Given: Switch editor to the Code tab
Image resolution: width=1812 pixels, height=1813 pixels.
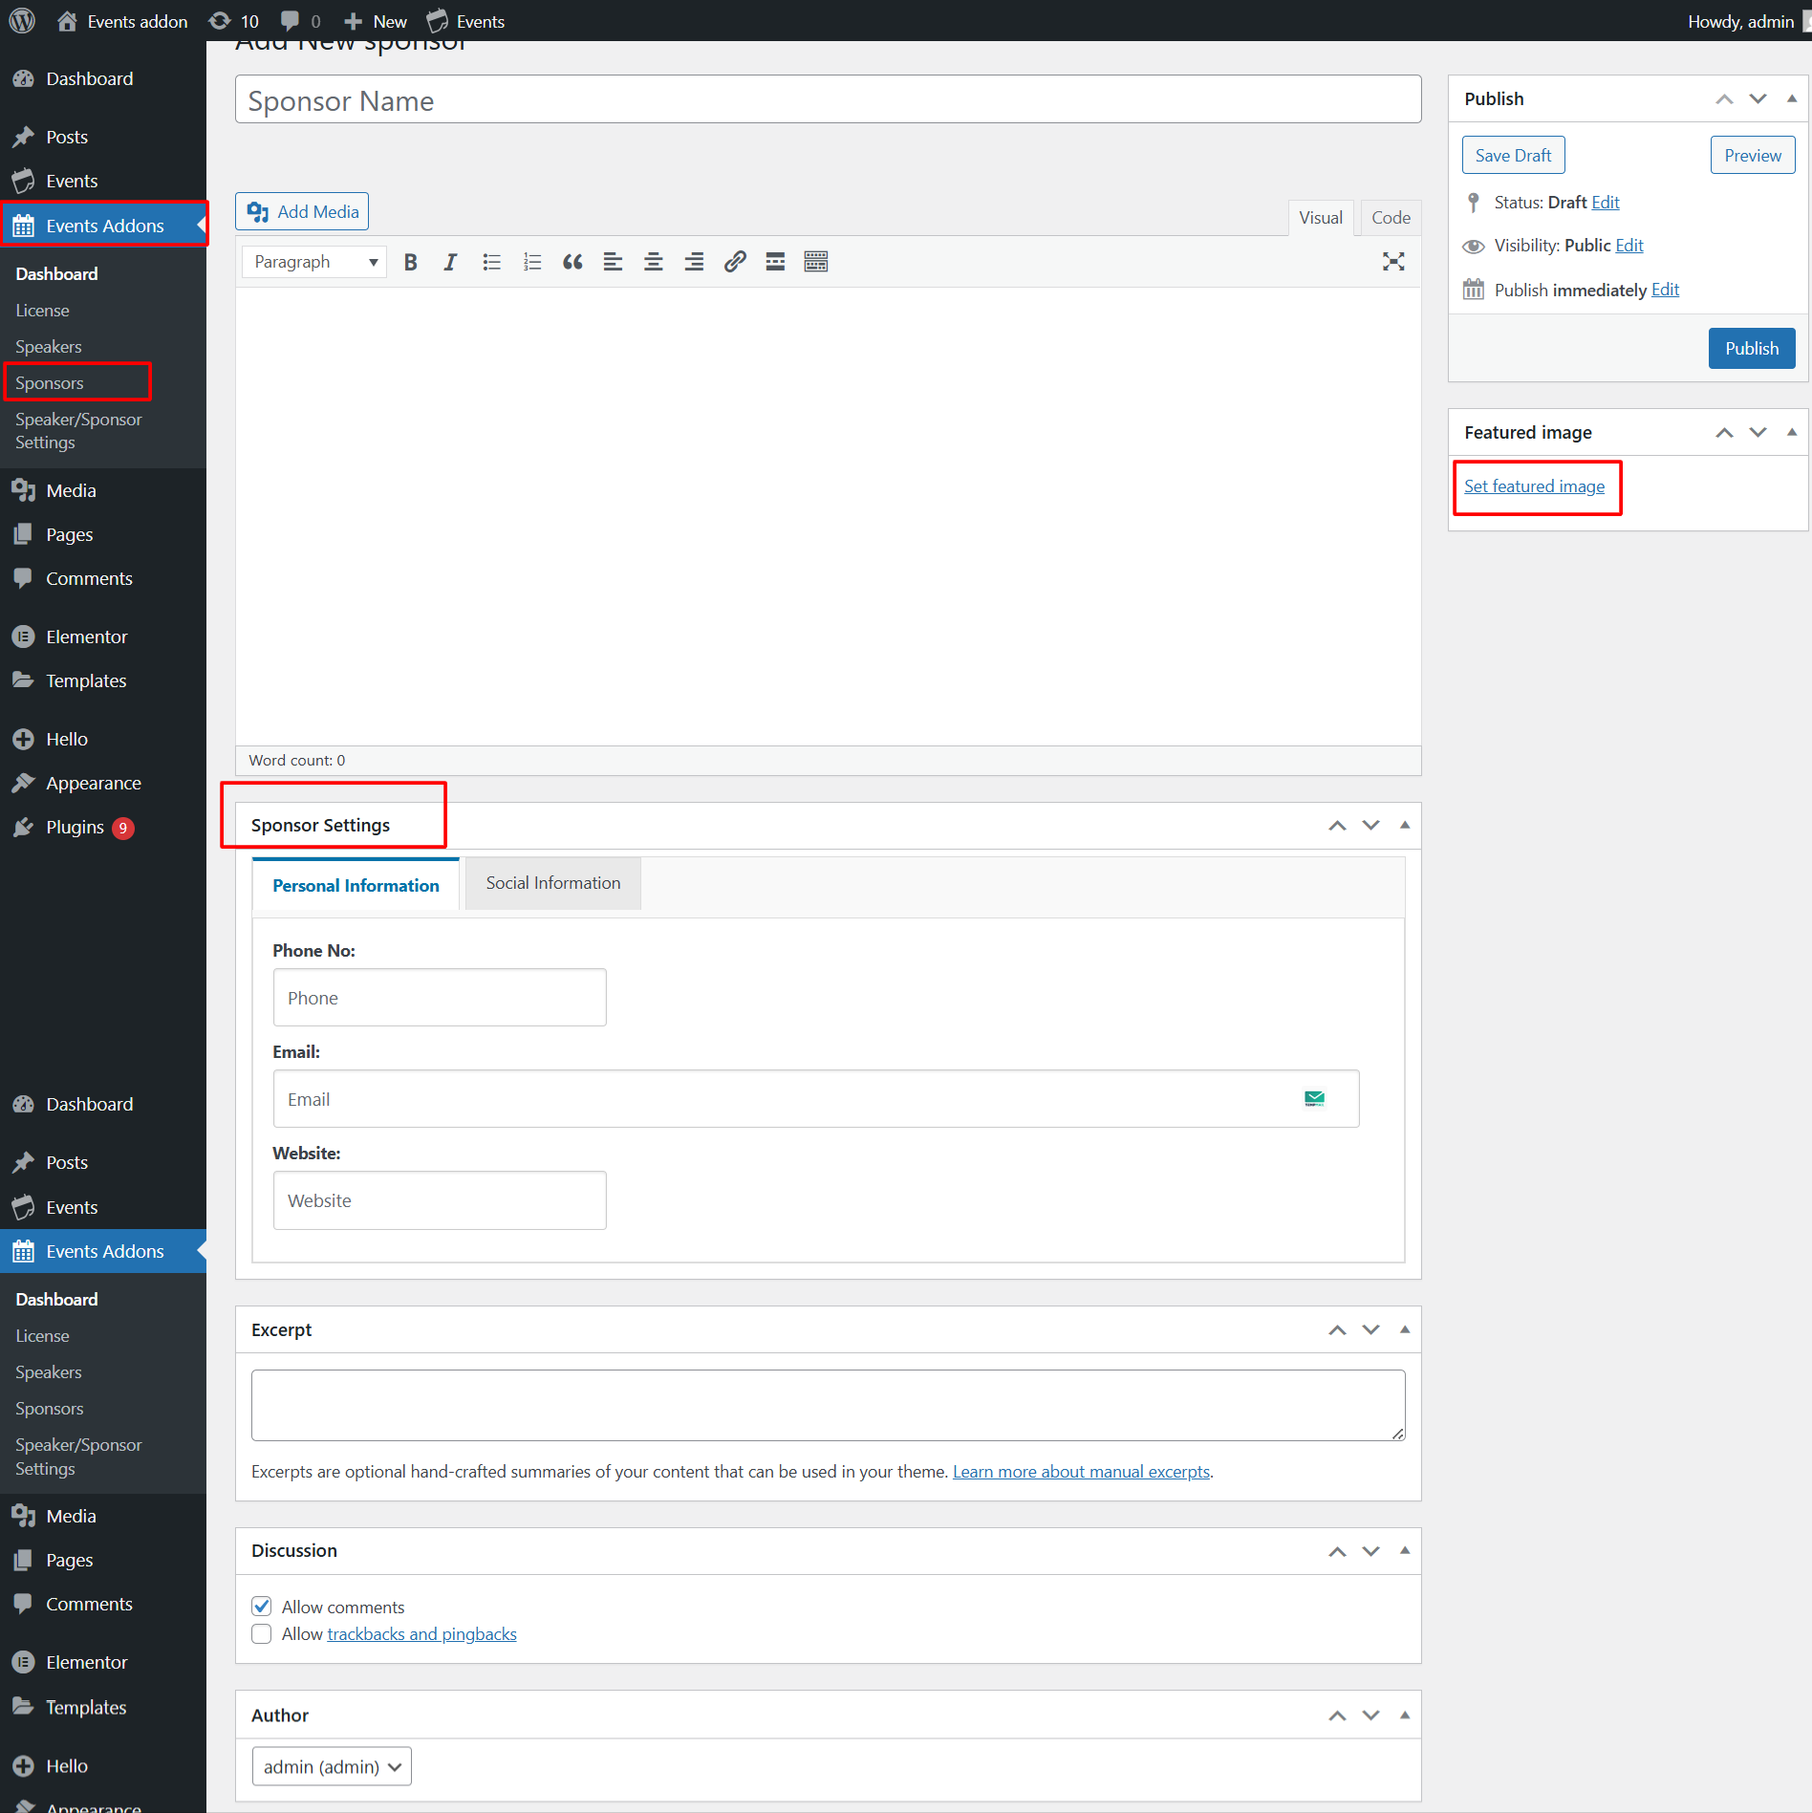Looking at the screenshot, I should (x=1391, y=218).
